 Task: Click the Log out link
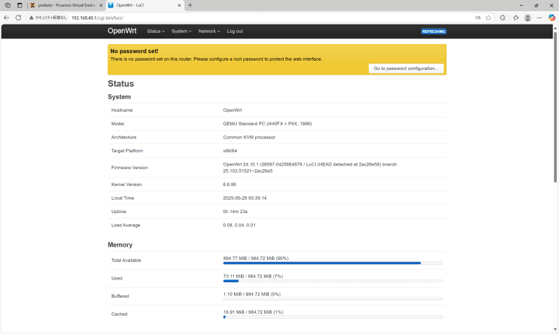(235, 31)
